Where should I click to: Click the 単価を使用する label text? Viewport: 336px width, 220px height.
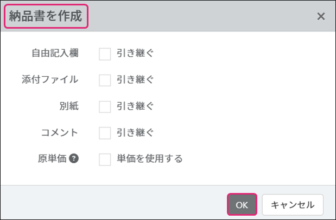[149, 159]
